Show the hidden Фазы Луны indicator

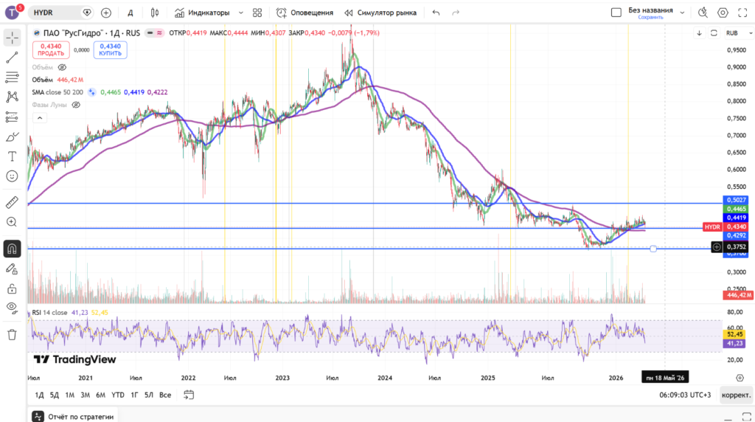76,105
